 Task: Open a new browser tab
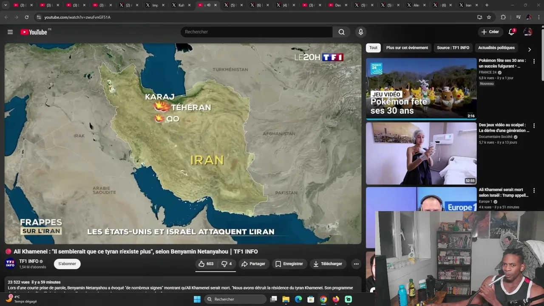[487, 5]
